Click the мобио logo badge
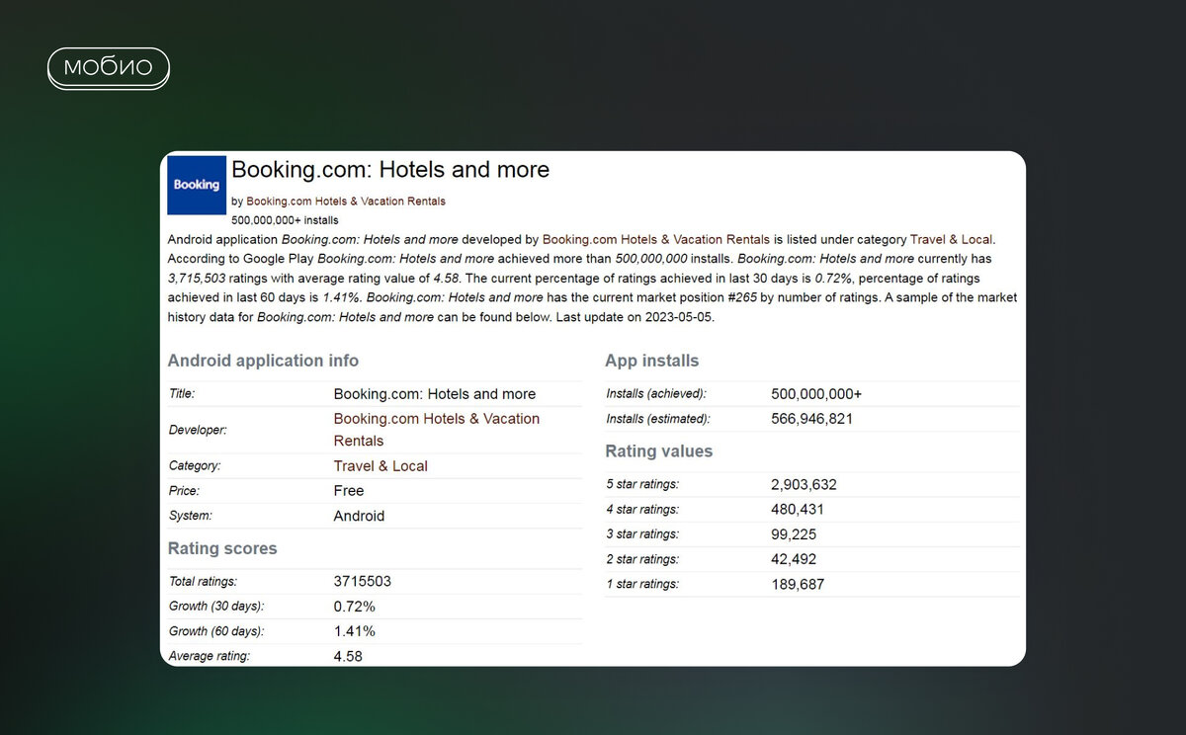 pyautogui.click(x=109, y=68)
